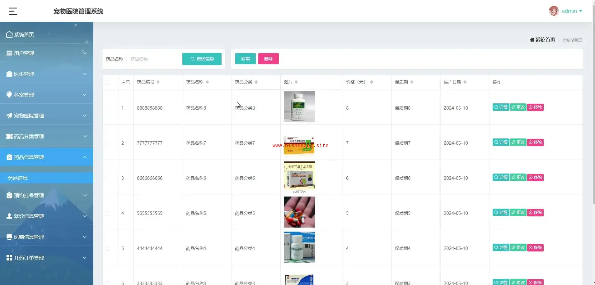Click 移除 for 药品名称6
595x285 pixels.
pyautogui.click(x=535, y=178)
